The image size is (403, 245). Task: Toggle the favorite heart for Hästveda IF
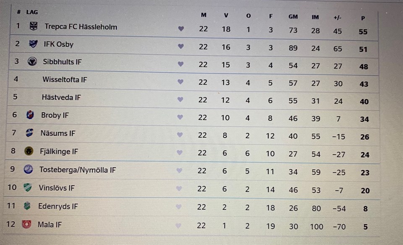pyautogui.click(x=180, y=100)
